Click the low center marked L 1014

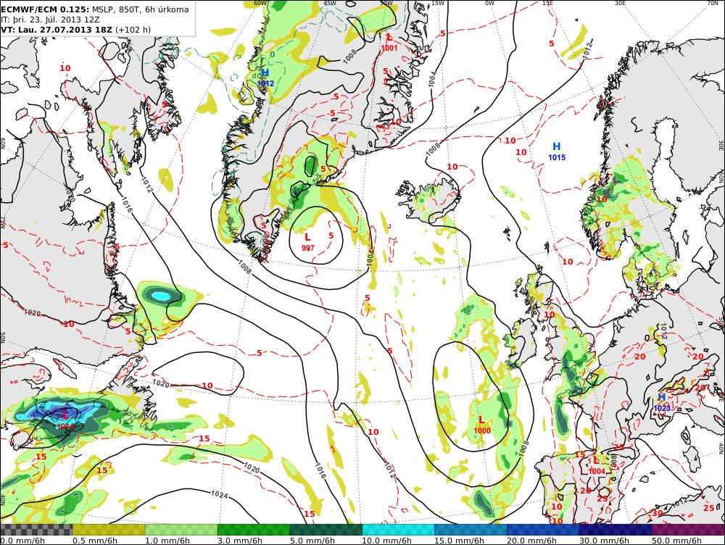[65, 420]
